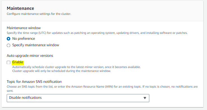The height and width of the screenshot is (110, 207).
Task: Click 'Cluster upgrade will only be scheduled' text
Action: click(x=62, y=71)
